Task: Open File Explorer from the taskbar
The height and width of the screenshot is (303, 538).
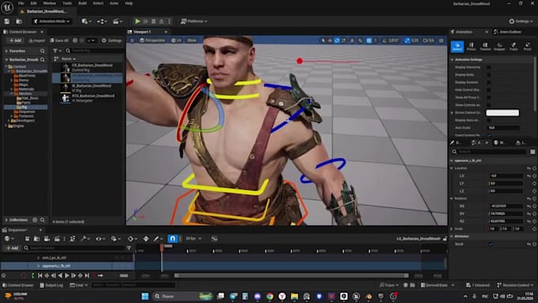Action: coord(294,296)
